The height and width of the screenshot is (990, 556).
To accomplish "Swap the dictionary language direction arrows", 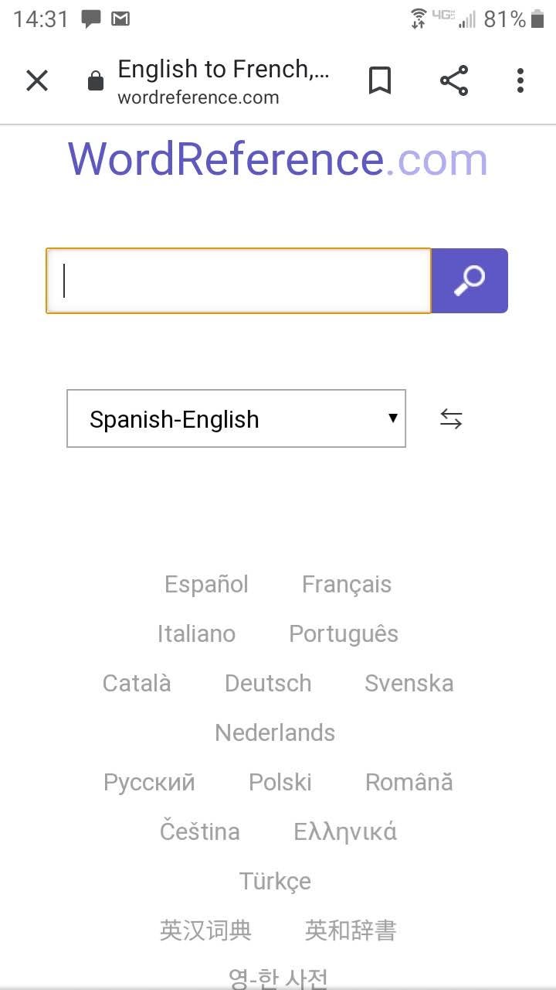I will tap(451, 419).
